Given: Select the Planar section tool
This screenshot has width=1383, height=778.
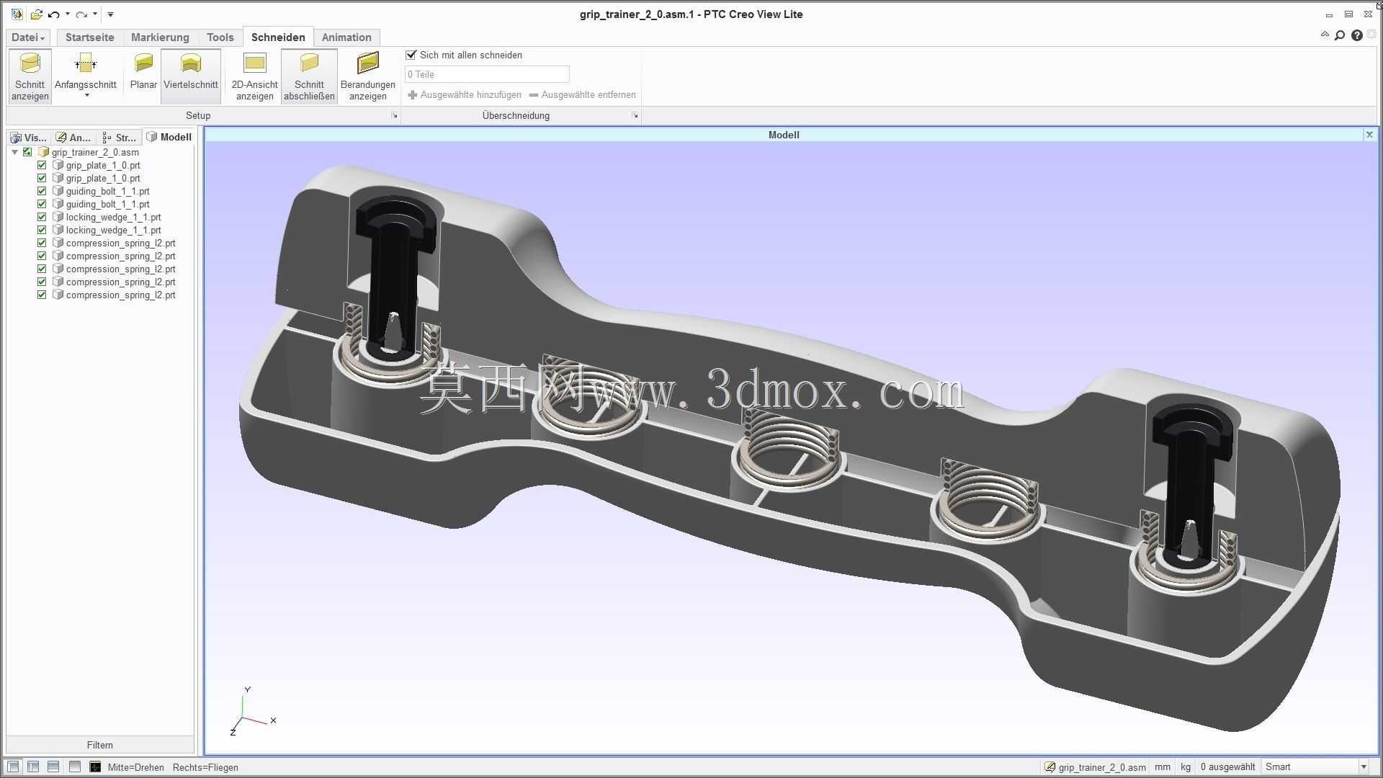Looking at the screenshot, I should [143, 72].
